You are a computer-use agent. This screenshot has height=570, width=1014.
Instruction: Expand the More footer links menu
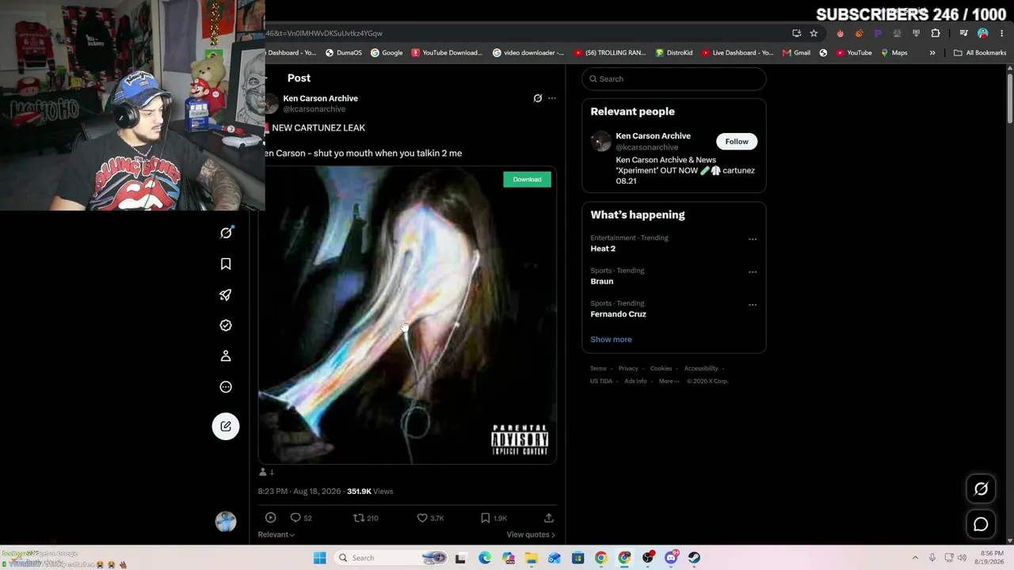[x=669, y=381]
